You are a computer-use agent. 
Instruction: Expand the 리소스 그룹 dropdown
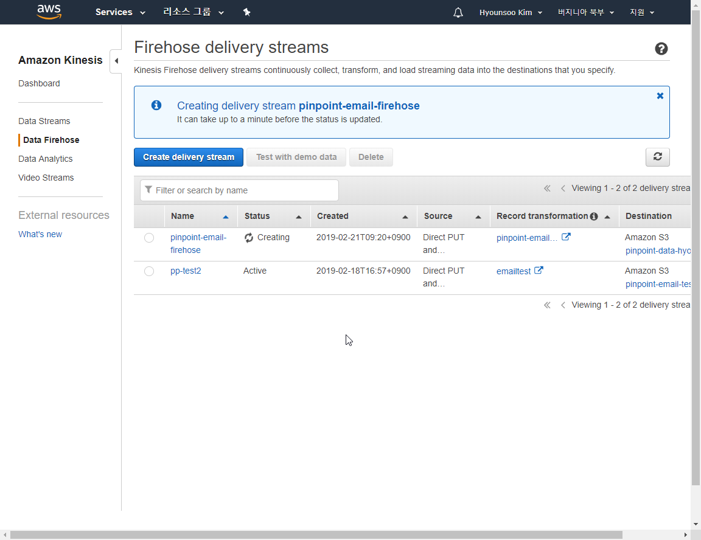click(193, 12)
